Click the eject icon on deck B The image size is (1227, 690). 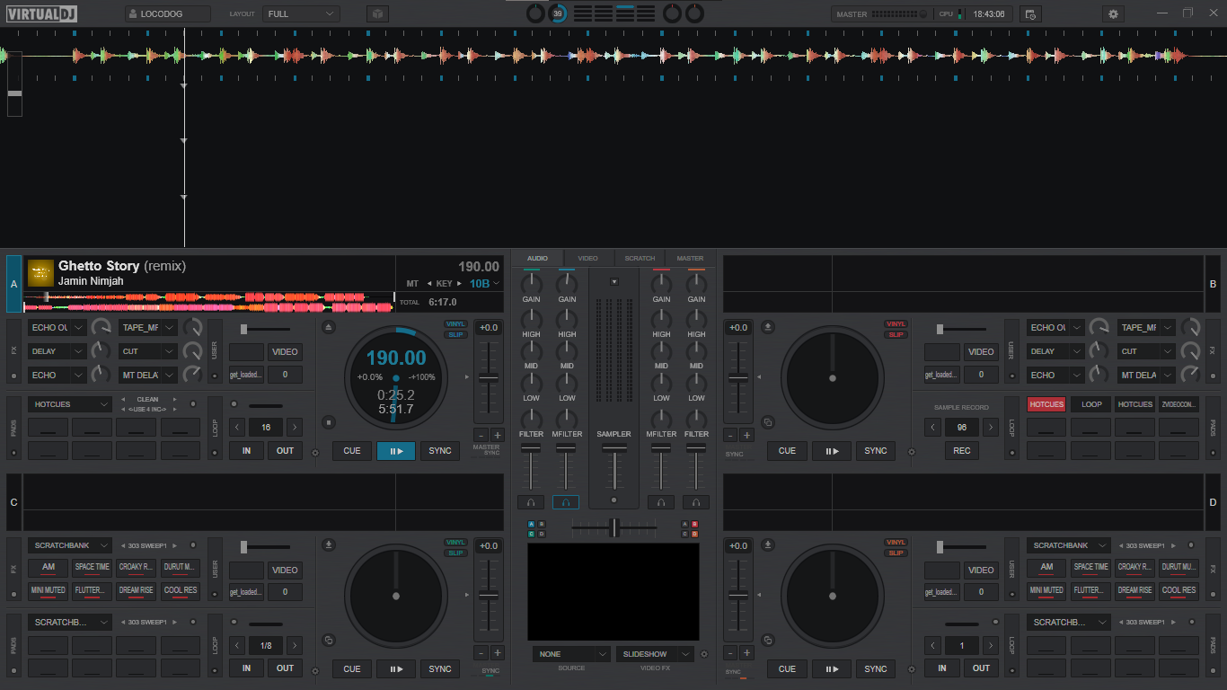click(x=769, y=327)
